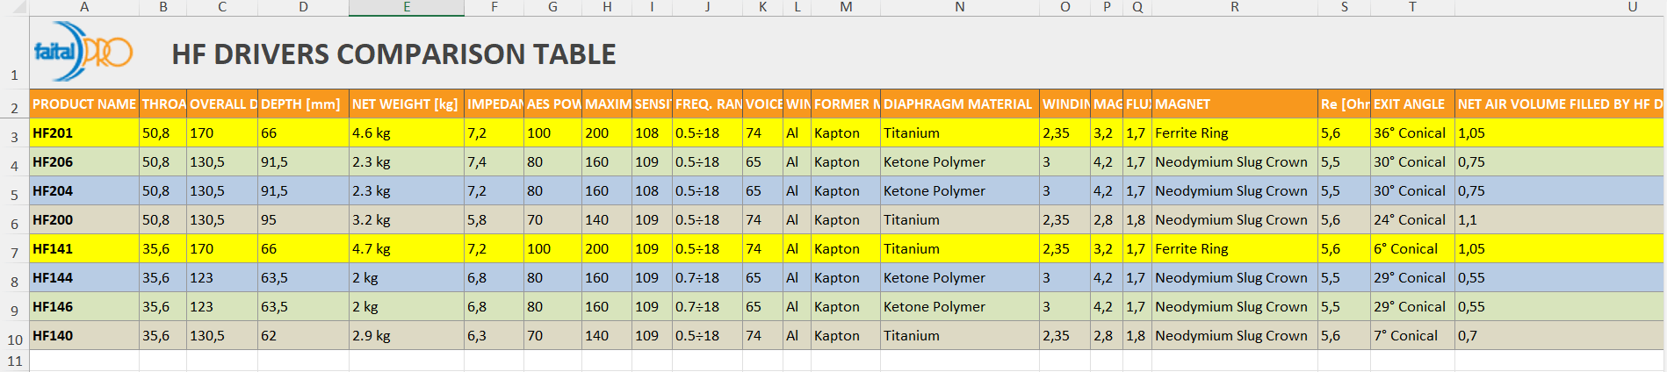
Task: Select HF200 impedance 5,8 cell
Action: pos(494,220)
